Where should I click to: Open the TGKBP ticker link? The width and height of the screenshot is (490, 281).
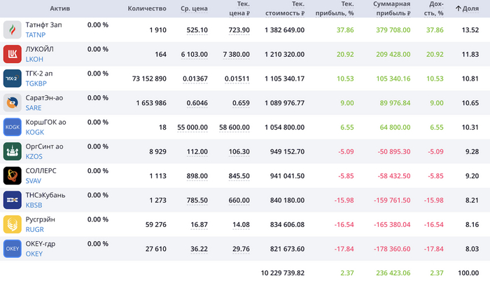click(36, 83)
